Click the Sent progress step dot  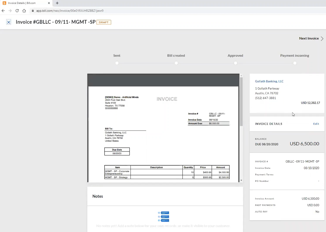click(117, 63)
